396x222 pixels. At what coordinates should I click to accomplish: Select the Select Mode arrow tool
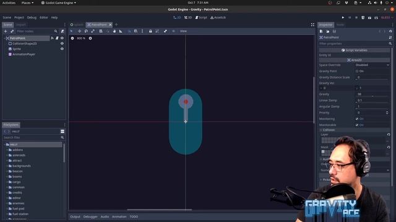click(x=72, y=31)
